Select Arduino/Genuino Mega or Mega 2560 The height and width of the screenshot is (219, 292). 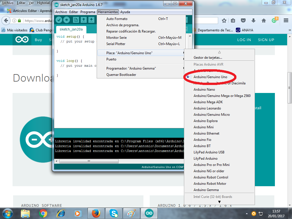pyautogui.click(x=219, y=96)
